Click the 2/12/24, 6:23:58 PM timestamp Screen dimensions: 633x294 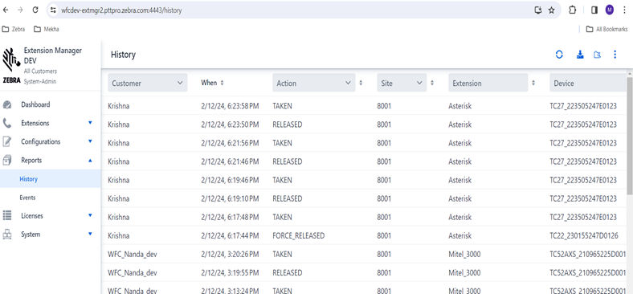coord(230,106)
